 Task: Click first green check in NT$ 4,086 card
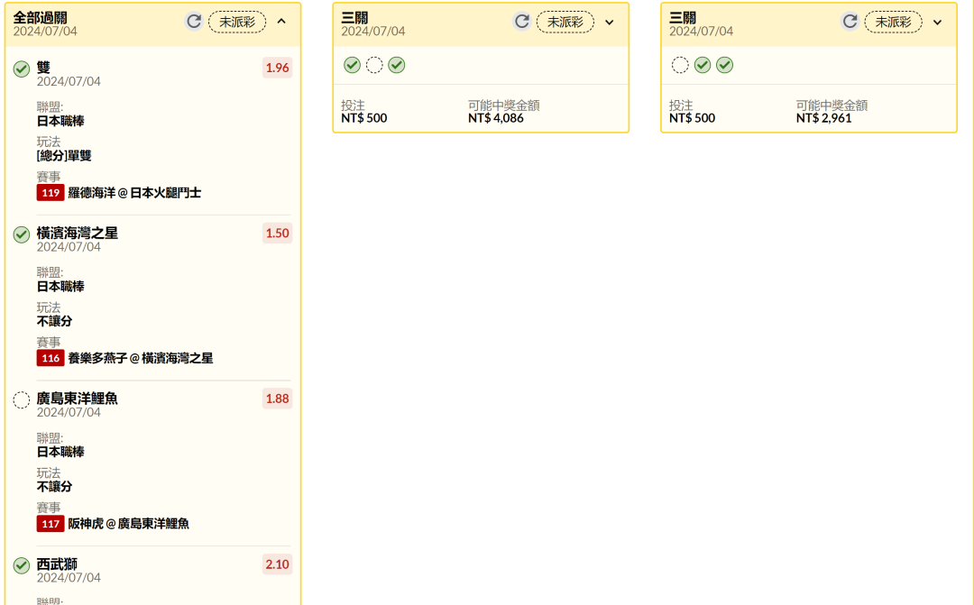click(353, 65)
